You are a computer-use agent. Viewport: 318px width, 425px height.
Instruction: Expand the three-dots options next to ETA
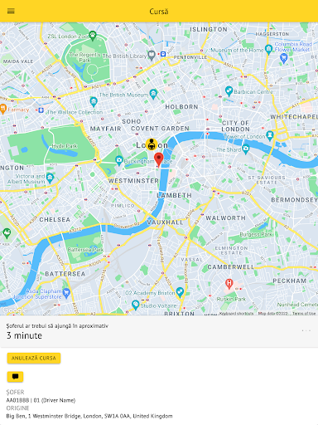[306, 330]
